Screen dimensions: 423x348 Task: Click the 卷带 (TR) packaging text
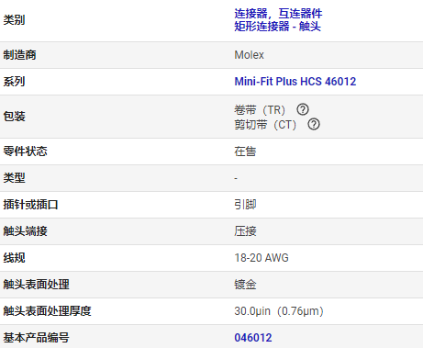260,109
